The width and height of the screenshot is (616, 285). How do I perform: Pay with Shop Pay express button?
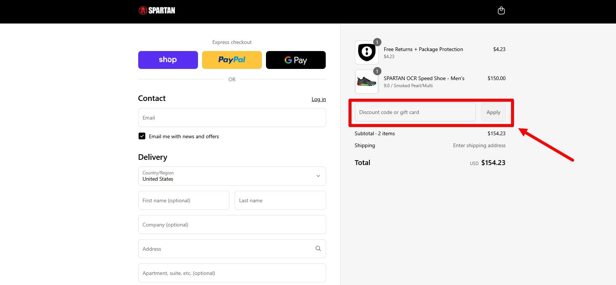[x=168, y=60]
